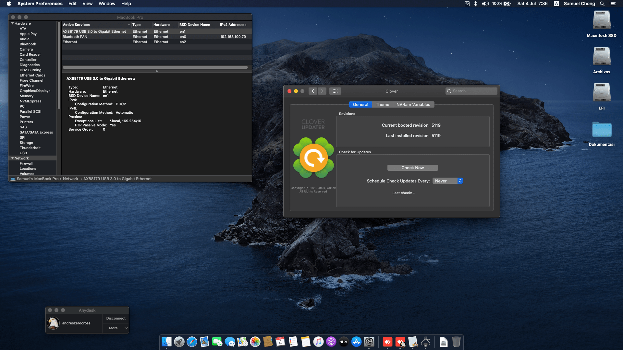
Task: Open AnyDesk from the Dock
Action: [x=387, y=342]
